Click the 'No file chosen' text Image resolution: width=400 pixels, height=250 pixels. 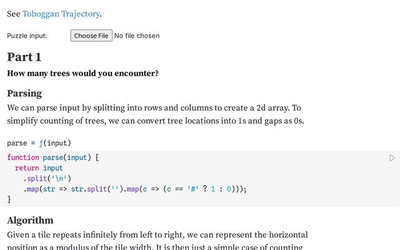137,36
